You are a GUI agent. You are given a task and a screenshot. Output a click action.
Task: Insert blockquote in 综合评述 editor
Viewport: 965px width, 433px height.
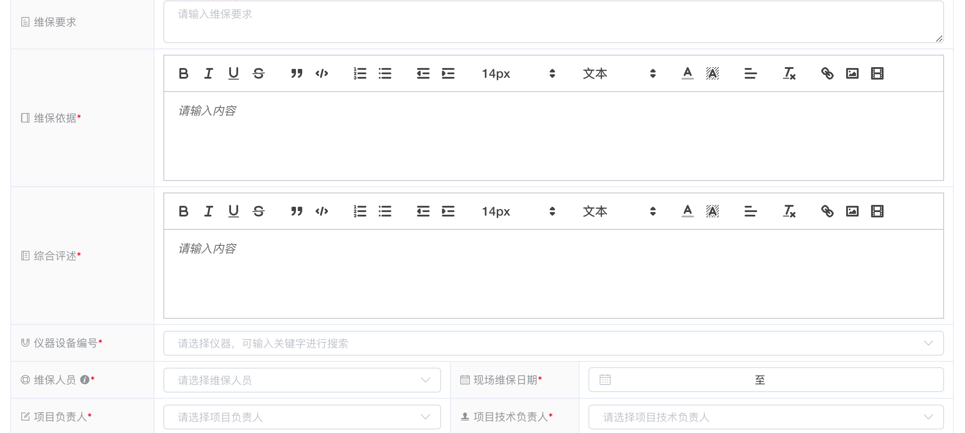(296, 211)
